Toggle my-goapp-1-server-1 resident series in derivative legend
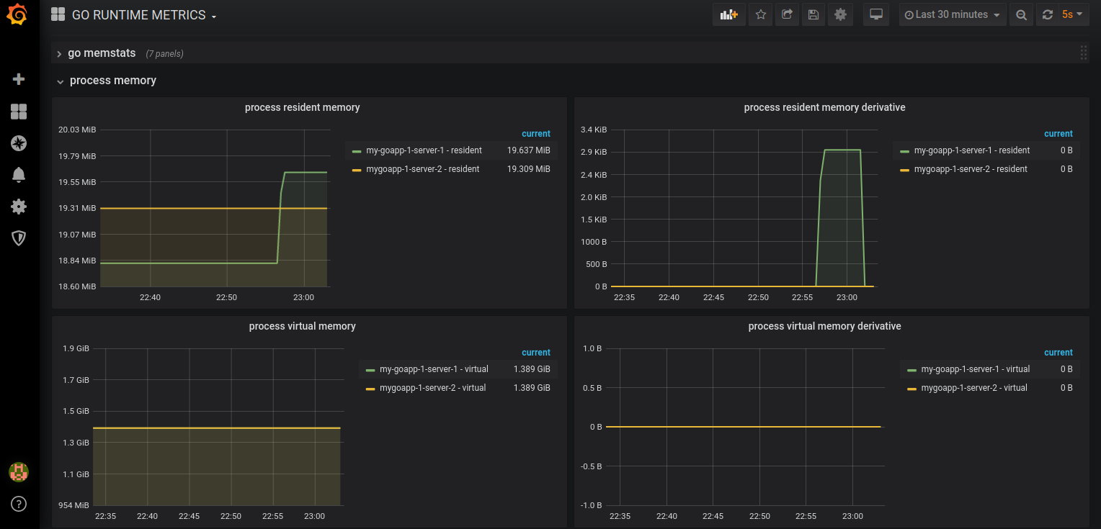The image size is (1101, 529). tap(971, 150)
